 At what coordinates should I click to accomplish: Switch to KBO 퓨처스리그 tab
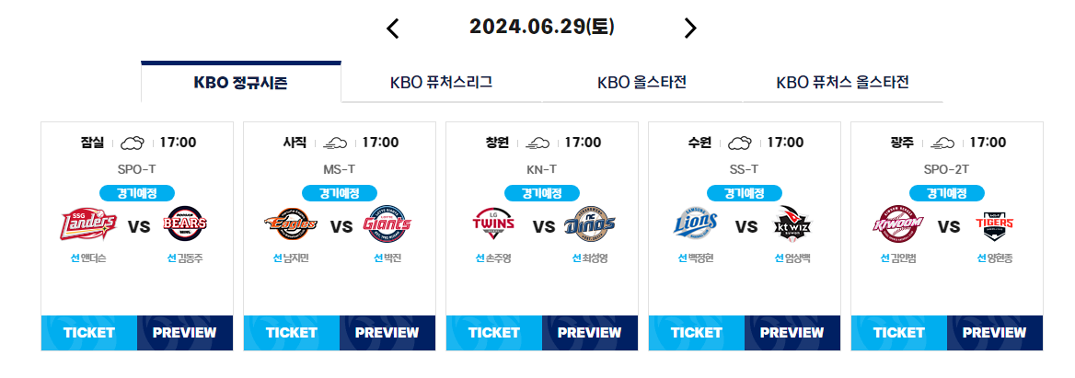[x=441, y=83]
